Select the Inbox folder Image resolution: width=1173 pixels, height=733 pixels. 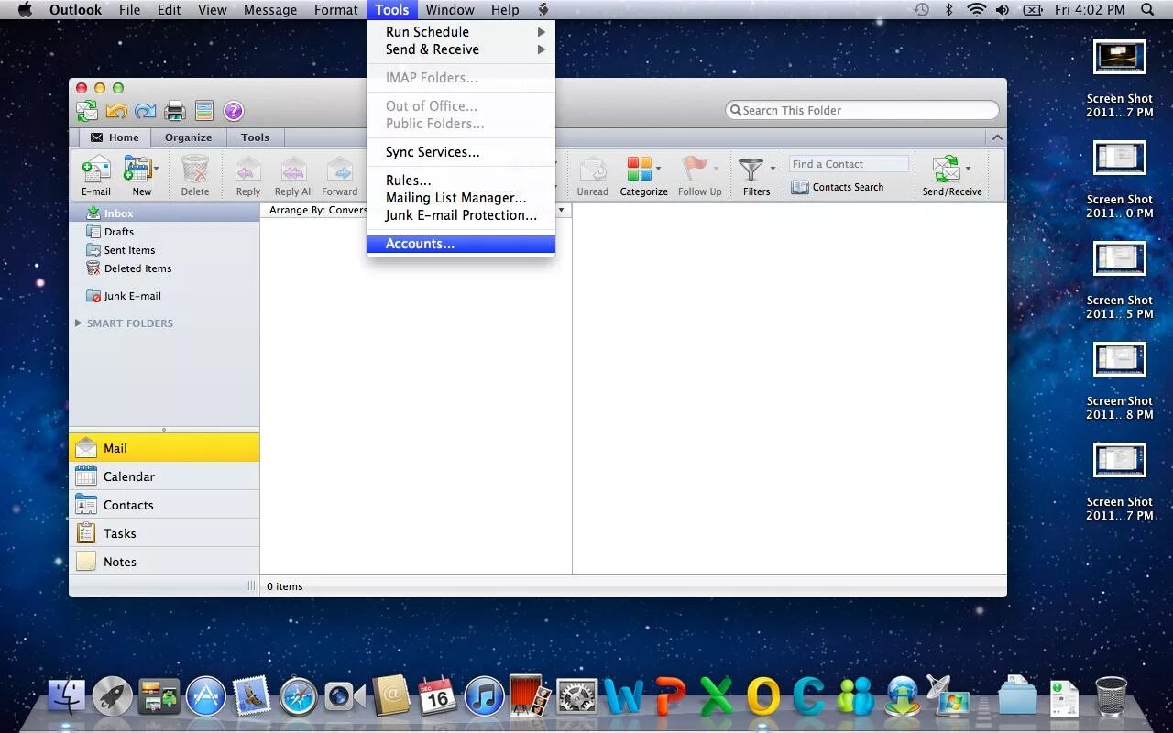tap(164, 213)
